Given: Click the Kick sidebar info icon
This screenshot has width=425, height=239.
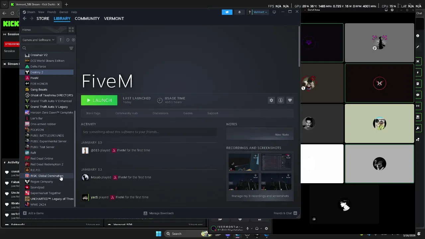Looking at the screenshot, I should click(x=418, y=36).
